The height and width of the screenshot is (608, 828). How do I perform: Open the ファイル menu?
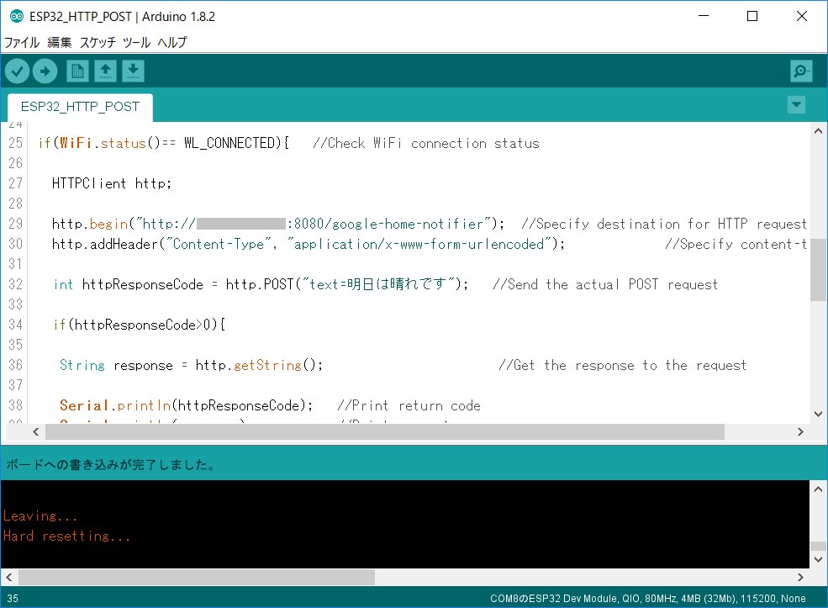pos(22,42)
